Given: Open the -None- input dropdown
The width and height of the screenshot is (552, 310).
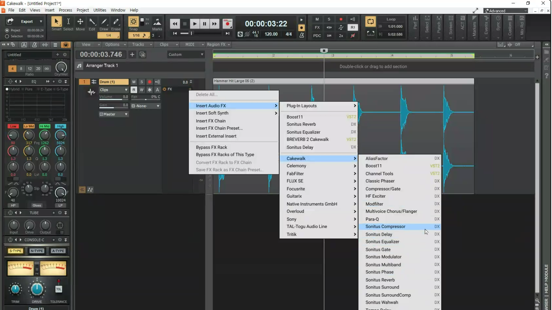Looking at the screenshot, I should (x=146, y=106).
